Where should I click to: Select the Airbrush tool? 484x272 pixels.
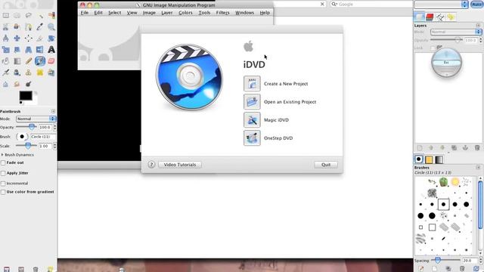pyautogui.click(x=6, y=73)
